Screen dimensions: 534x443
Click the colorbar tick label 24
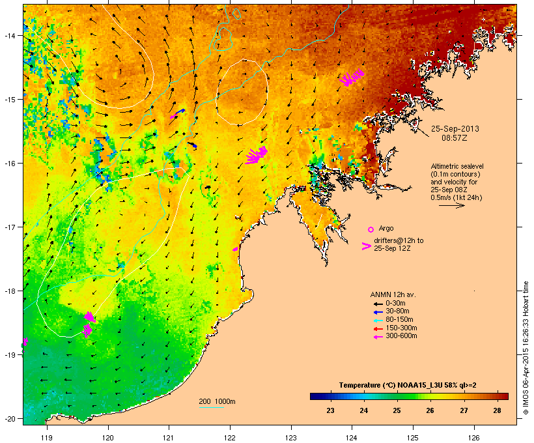coord(364,410)
